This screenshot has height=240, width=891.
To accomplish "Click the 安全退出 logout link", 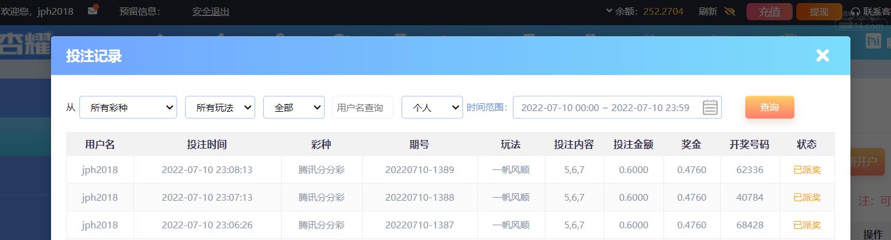I will pos(211,11).
